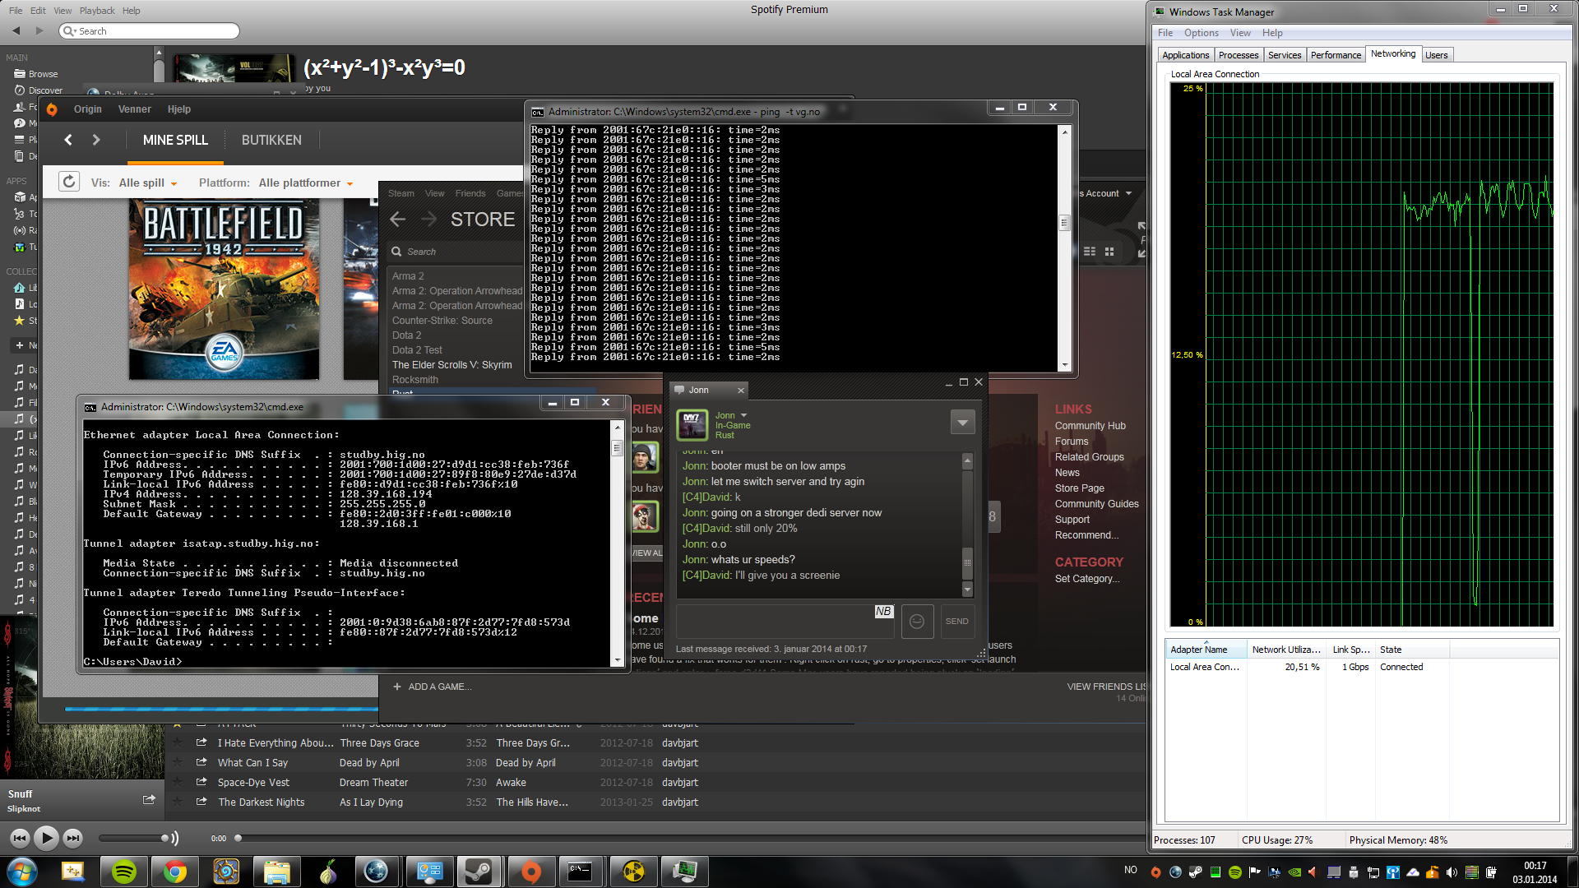This screenshot has height=888, width=1579.
Task: Click the Windows Start orb
Action: [22, 872]
